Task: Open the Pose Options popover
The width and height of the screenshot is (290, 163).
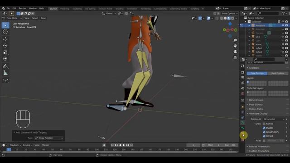Action: (x=230, y=14)
